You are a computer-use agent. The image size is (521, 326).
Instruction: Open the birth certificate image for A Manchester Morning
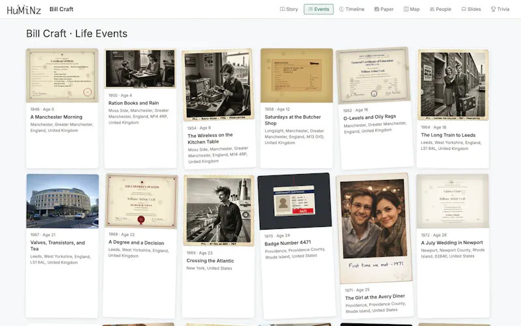[x=62, y=75]
